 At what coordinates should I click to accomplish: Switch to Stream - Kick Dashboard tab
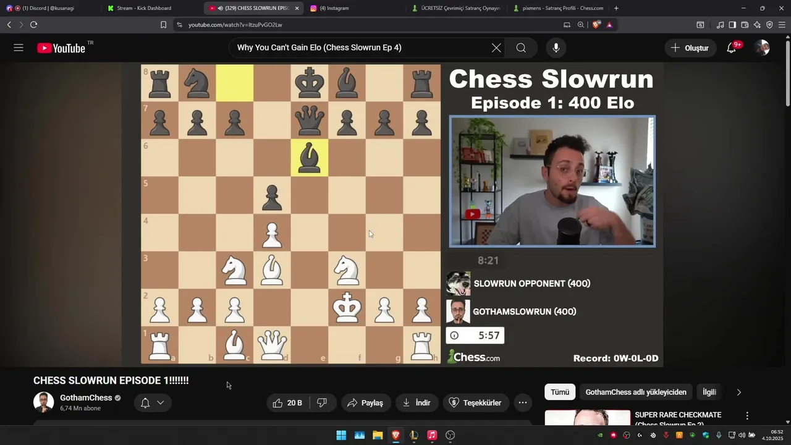click(151, 8)
